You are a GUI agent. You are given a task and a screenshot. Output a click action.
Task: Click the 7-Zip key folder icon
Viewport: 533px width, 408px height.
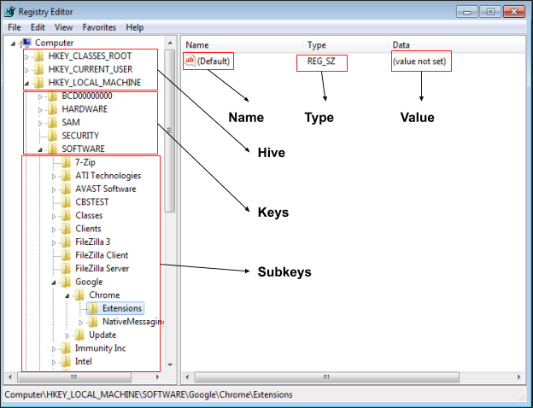(66, 162)
